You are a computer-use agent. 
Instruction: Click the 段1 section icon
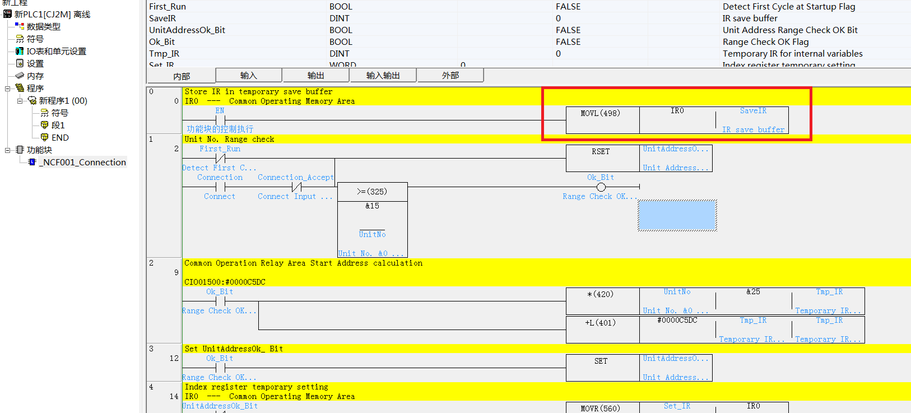[44, 125]
